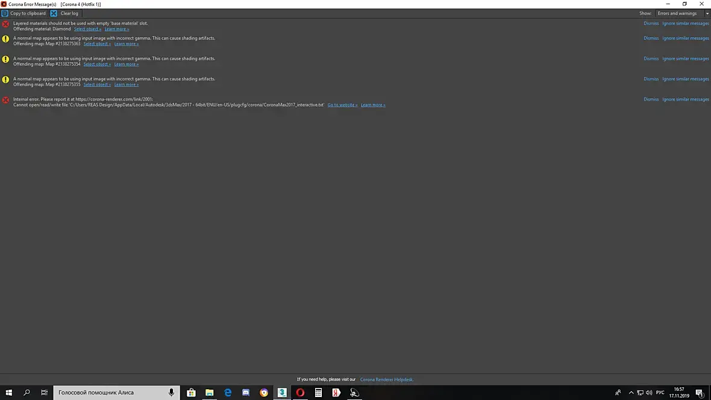The height and width of the screenshot is (400, 711).
Task: Click the yellow warning icon for Map #2138275355
Action: tap(5, 80)
